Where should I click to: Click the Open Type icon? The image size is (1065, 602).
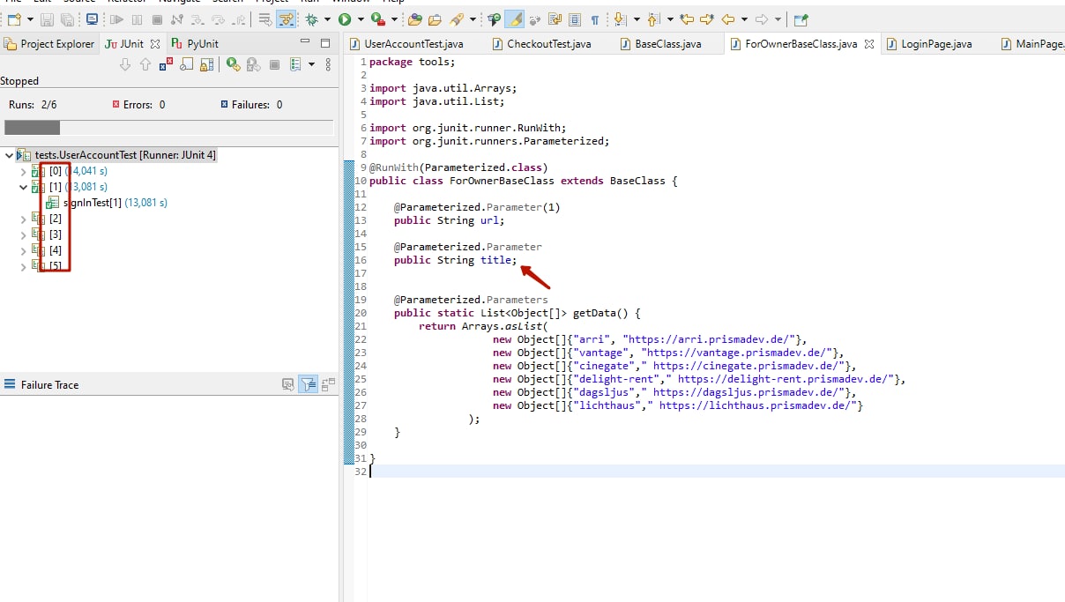tap(414, 19)
